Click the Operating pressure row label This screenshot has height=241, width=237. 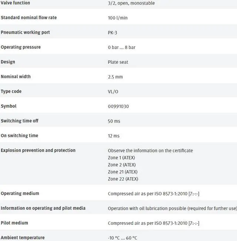(x=21, y=47)
